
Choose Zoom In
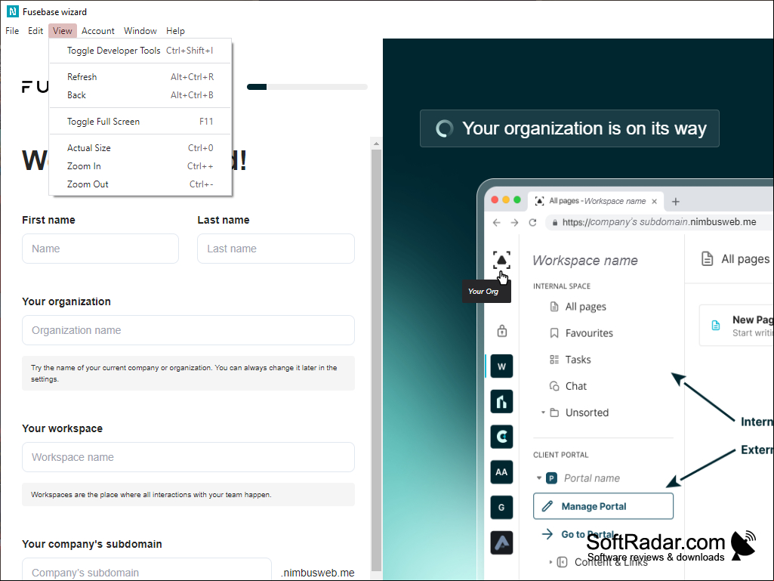pyautogui.click(x=140, y=166)
